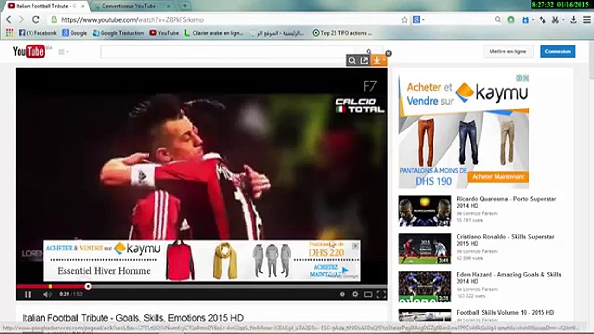Expand the YouTube guide menu dropdown
The height and width of the screenshot is (334, 594).
(x=64, y=52)
